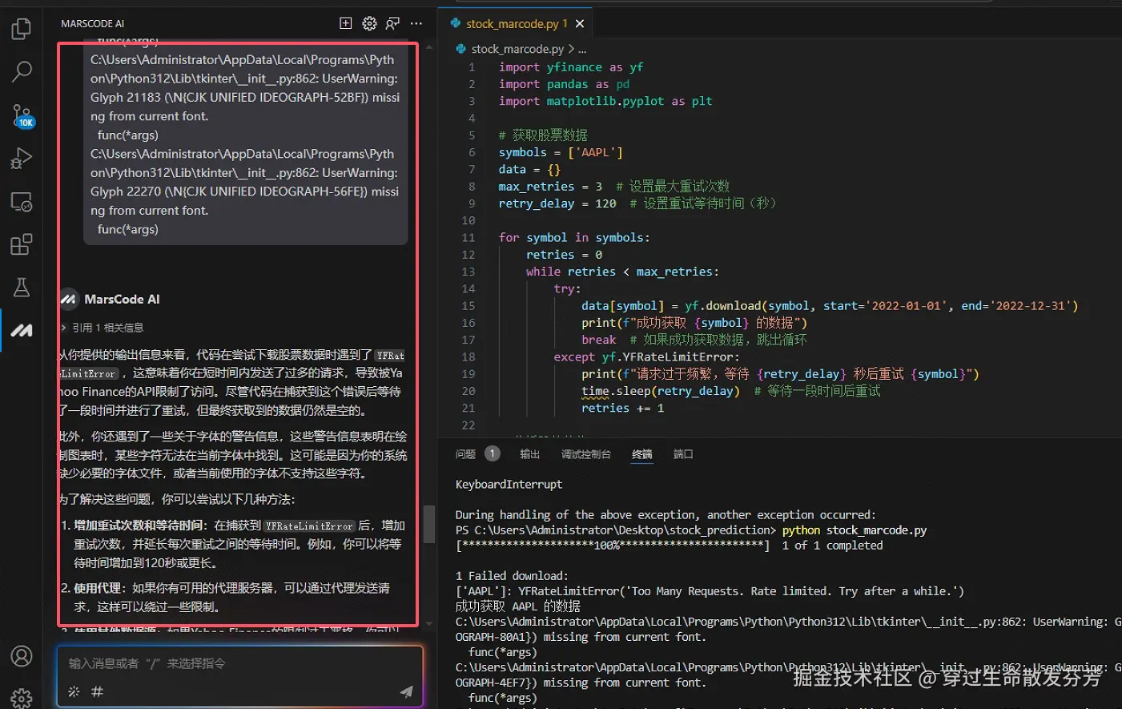This screenshot has height=709, width=1122.
Task: Click the chat scroll-up arrow
Action: click(x=429, y=48)
